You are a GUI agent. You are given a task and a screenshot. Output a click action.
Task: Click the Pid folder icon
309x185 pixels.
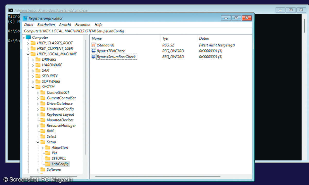pos(48,153)
